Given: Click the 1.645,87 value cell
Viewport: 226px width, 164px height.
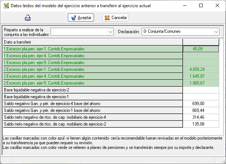Looking at the screenshot, I should (201, 76).
